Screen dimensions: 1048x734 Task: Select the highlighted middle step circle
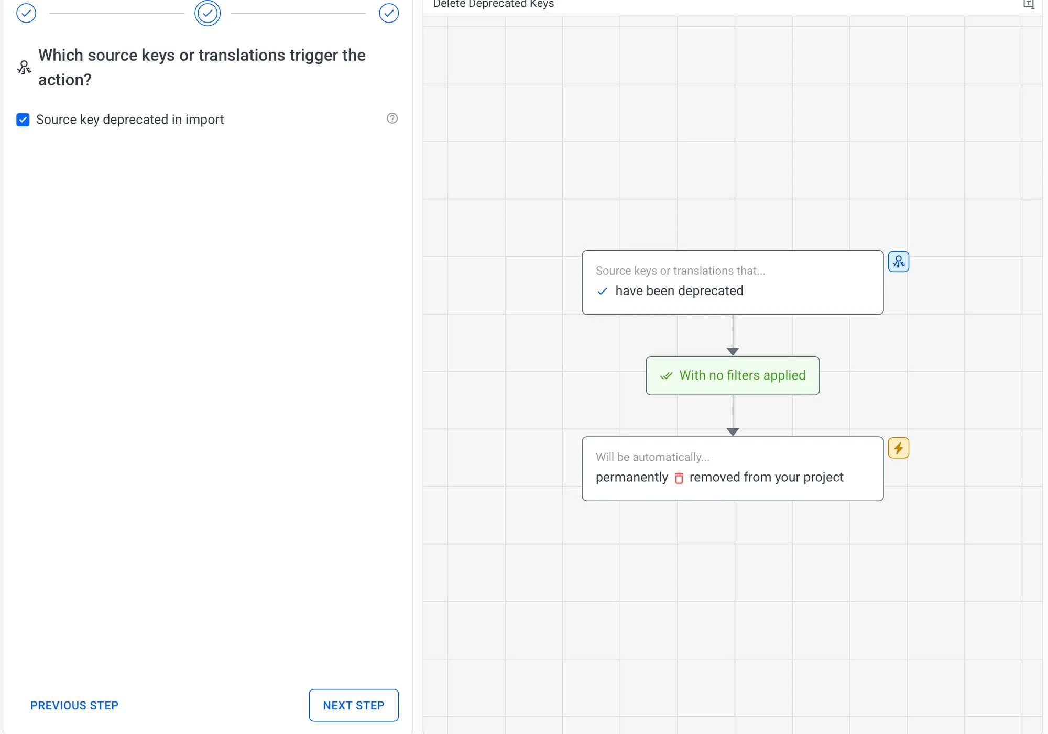click(208, 13)
